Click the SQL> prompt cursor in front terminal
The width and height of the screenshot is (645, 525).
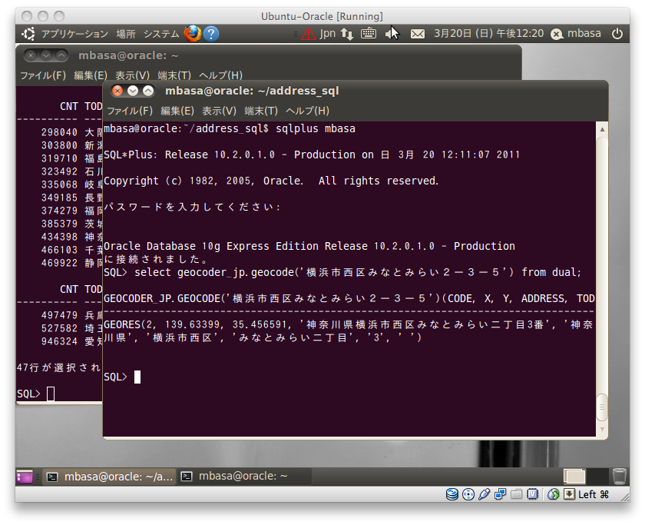[x=137, y=377]
